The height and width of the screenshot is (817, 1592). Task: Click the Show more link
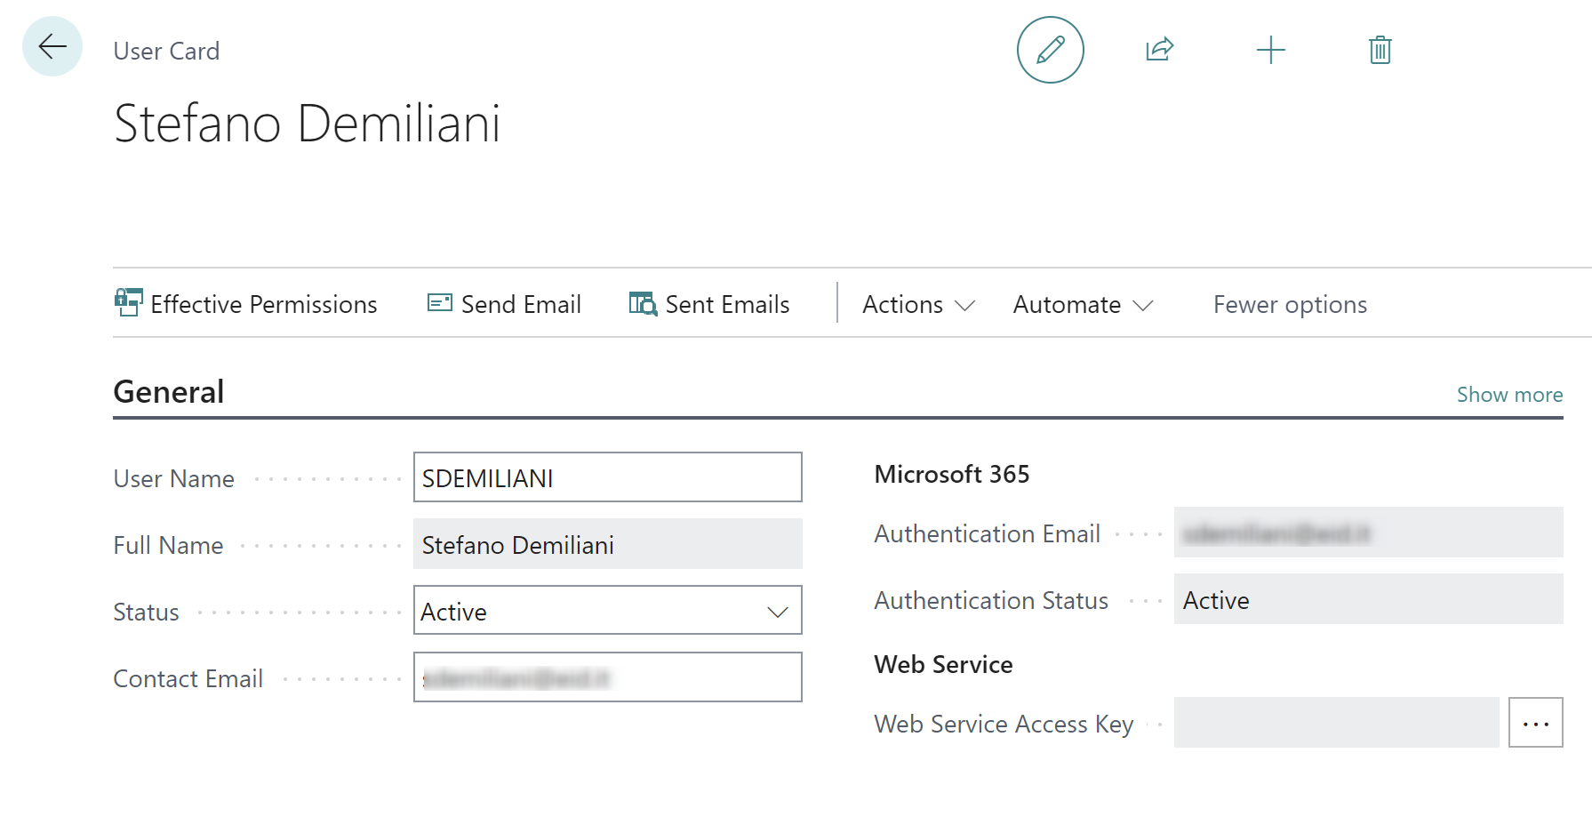[x=1508, y=395]
